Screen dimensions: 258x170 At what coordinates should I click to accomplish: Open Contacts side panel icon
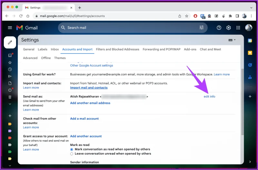(250, 77)
